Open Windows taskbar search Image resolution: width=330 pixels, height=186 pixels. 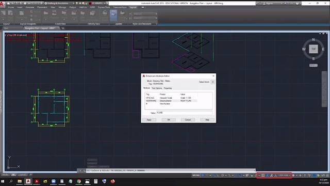coord(11,181)
